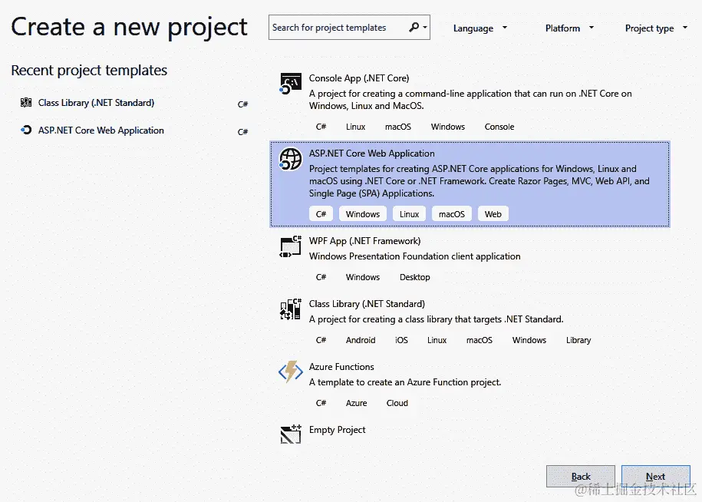Click the C# tag under WPF App
This screenshot has height=502, width=702.
point(321,277)
